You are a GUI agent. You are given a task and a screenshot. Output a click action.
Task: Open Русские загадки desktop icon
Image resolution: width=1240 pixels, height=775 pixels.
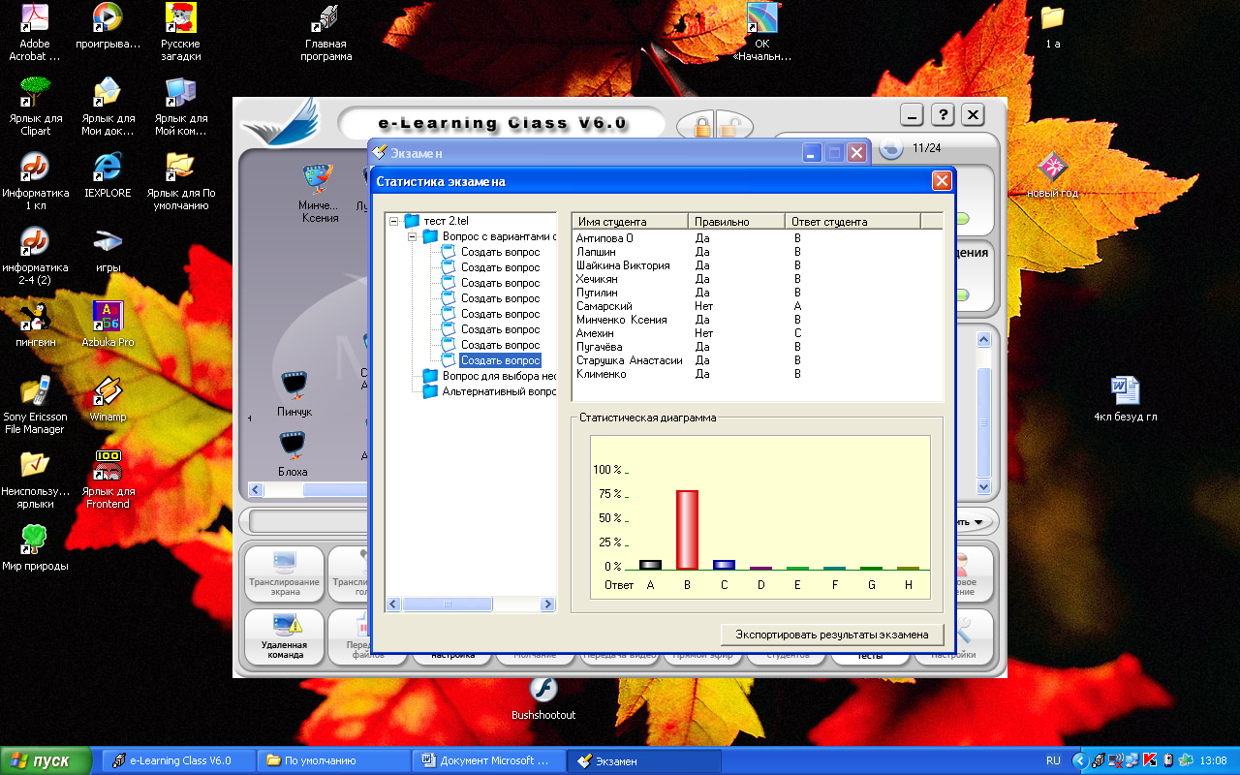[x=180, y=32]
